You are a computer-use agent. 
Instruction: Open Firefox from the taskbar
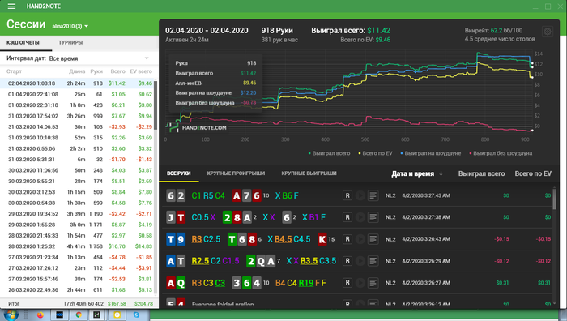(x=40, y=315)
